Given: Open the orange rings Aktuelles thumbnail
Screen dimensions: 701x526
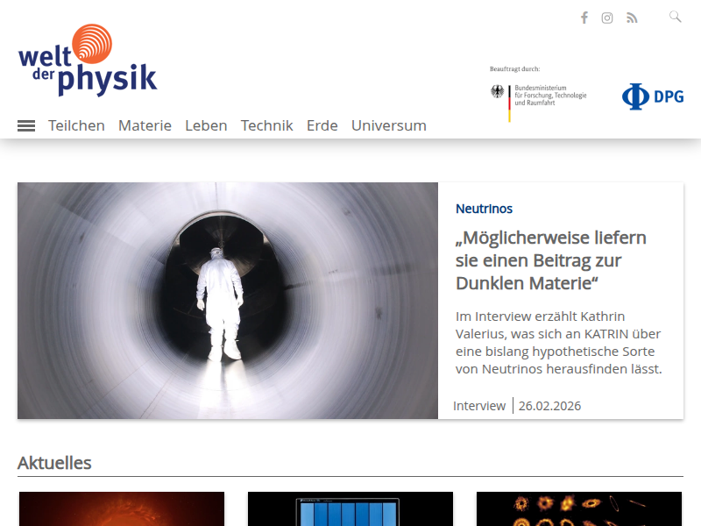Looking at the screenshot, I should click(578, 509).
